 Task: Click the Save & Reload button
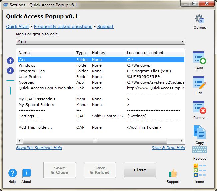100,170
